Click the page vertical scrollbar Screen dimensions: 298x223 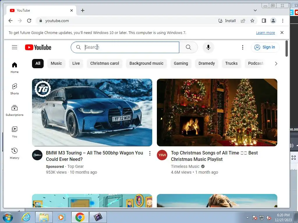(x=287, y=48)
